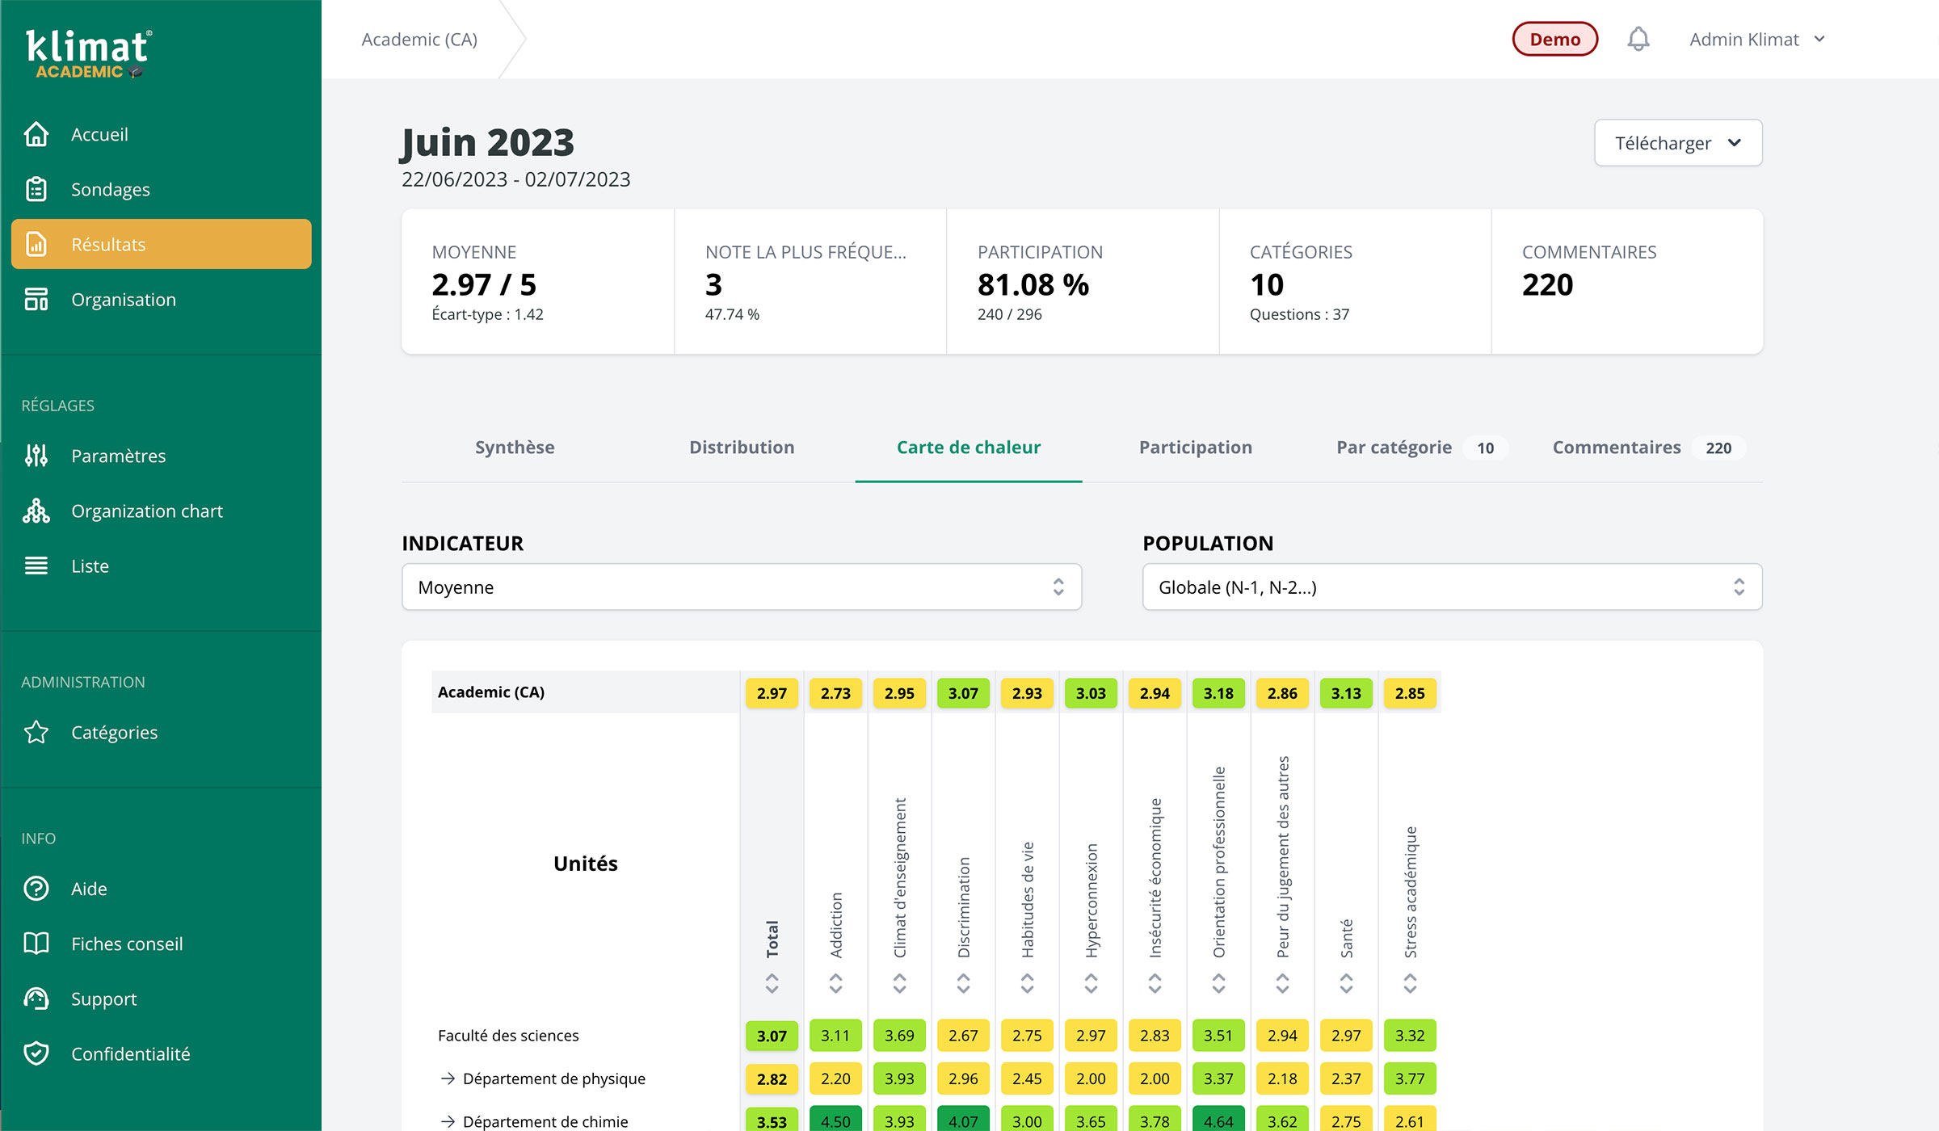The height and width of the screenshot is (1131, 1939).
Task: Click Academic (CA) Addiction 2.73 cell
Action: (x=836, y=693)
